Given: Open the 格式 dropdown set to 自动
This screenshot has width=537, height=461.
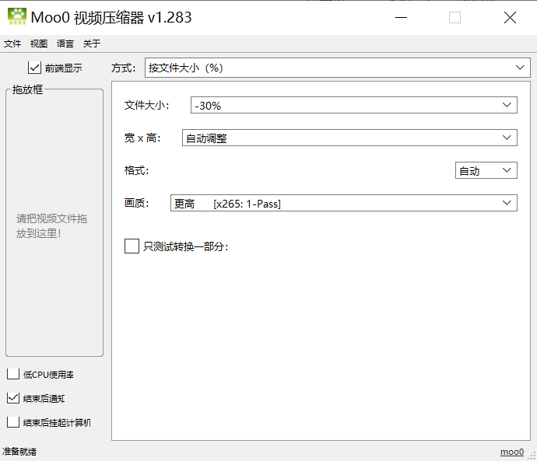Looking at the screenshot, I should 486,170.
